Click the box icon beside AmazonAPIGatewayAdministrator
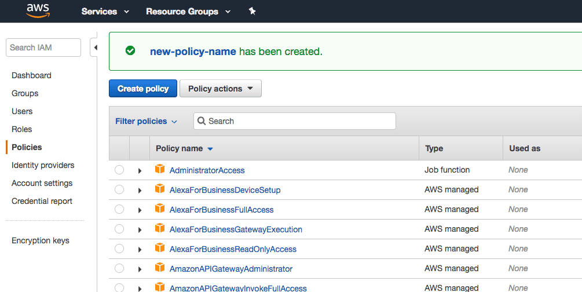Screen dimensions: 582x292 (160, 268)
